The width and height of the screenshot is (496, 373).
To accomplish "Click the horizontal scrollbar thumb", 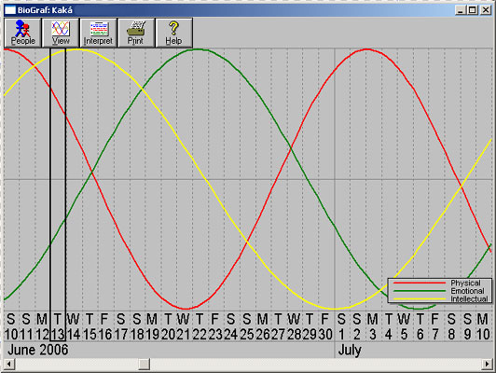I will click(x=145, y=365).
